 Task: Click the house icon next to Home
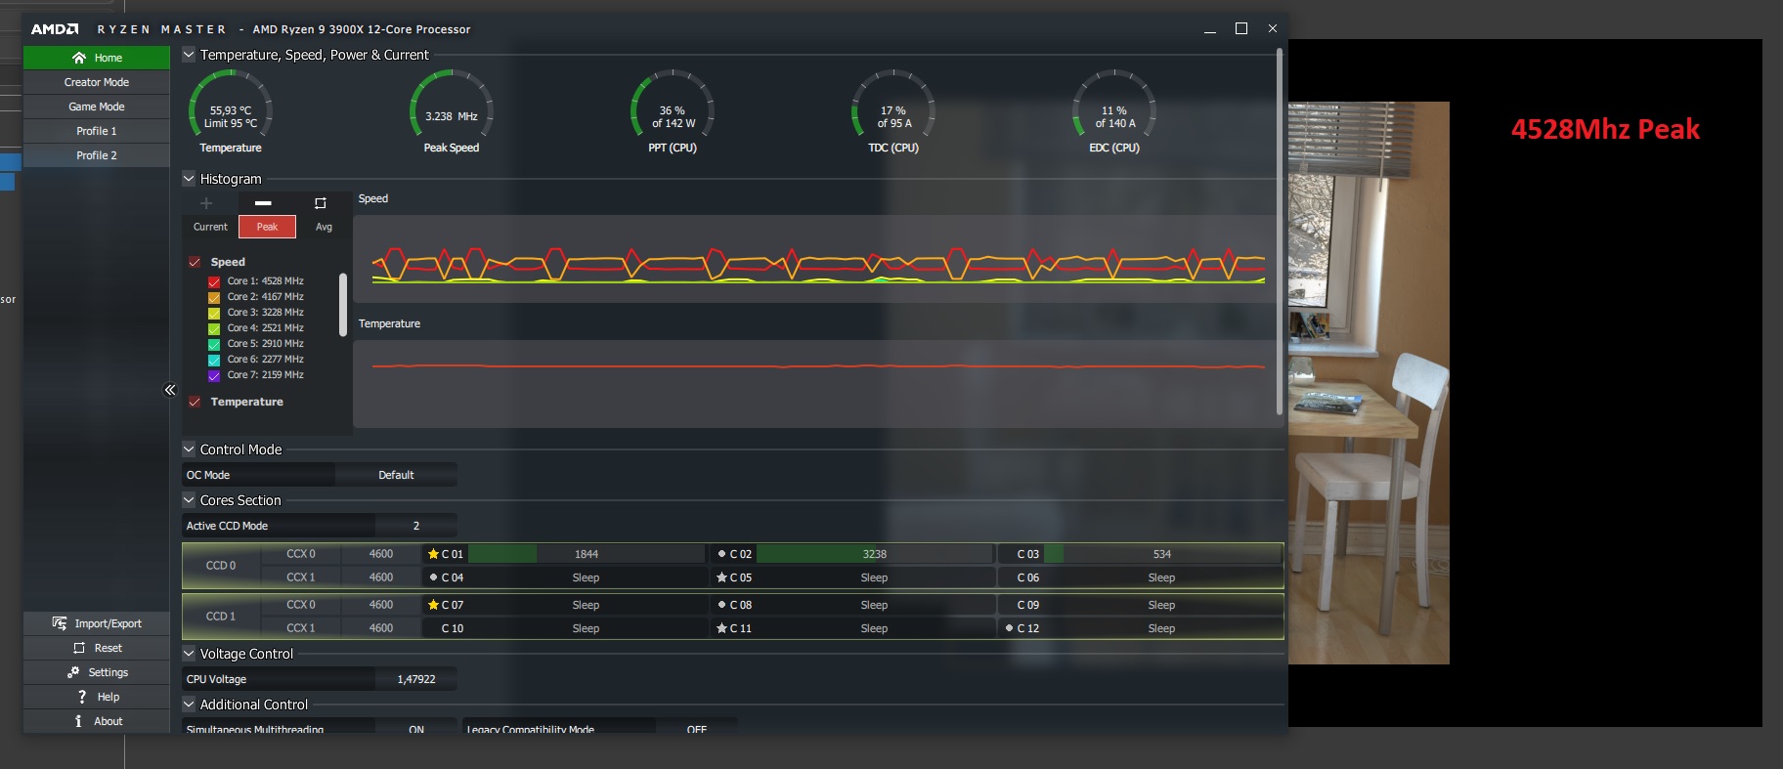click(x=79, y=58)
